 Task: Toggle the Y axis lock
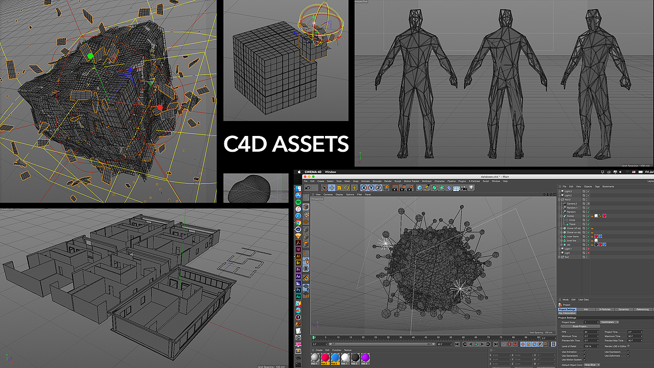[x=371, y=188]
